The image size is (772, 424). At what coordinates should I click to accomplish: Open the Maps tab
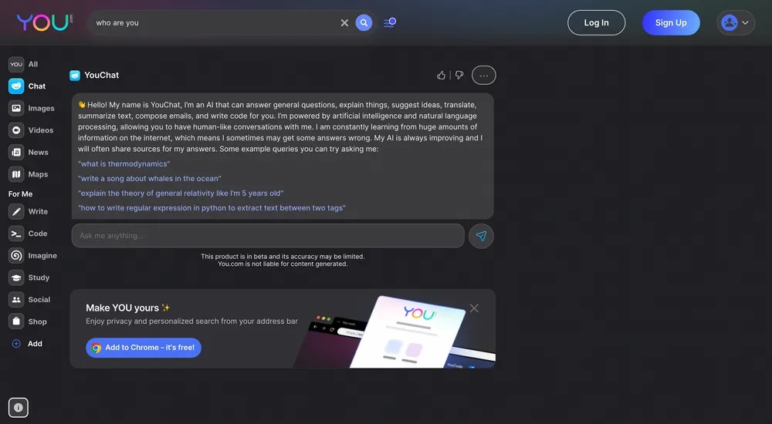(x=29, y=174)
